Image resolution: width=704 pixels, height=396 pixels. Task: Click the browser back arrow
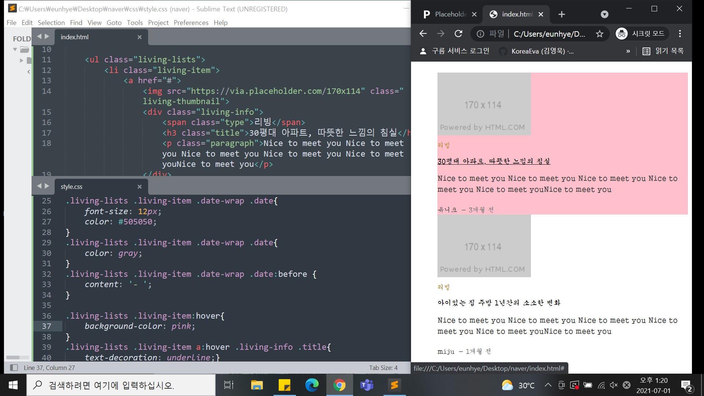[x=423, y=34]
